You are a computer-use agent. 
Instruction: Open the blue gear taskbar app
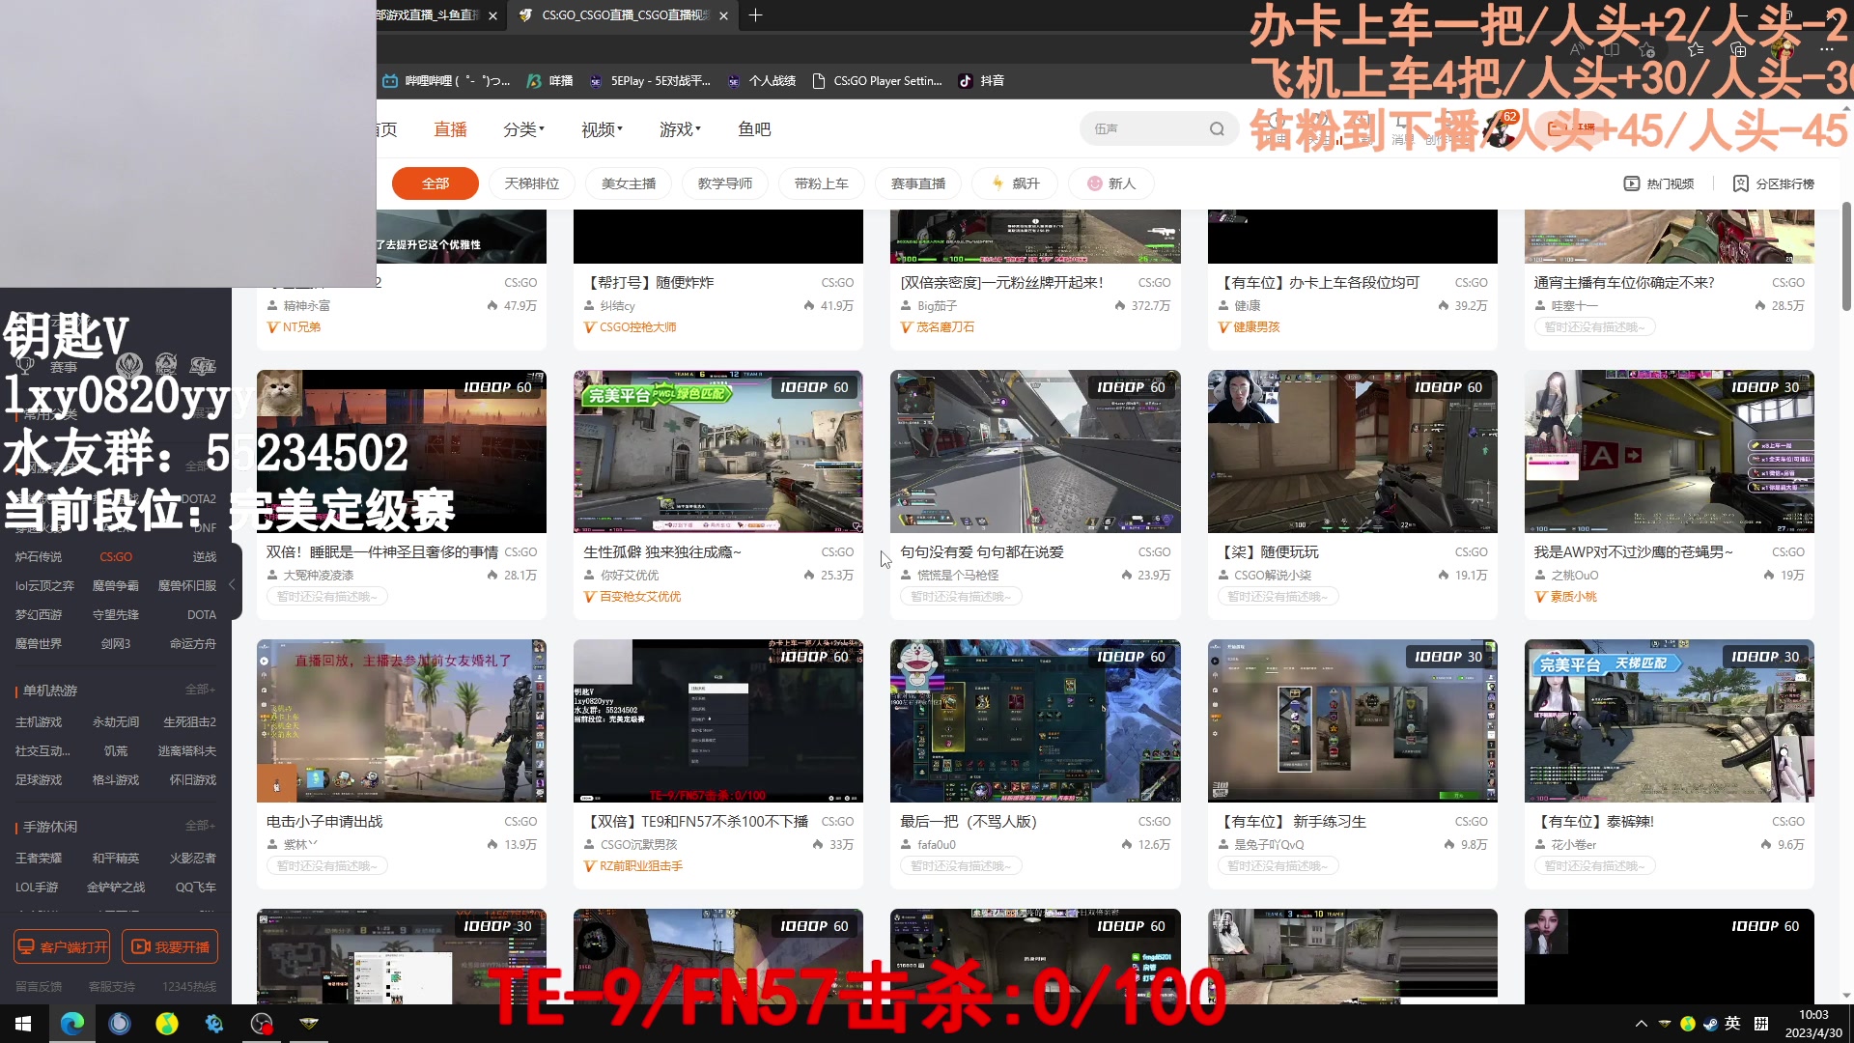(x=214, y=1024)
